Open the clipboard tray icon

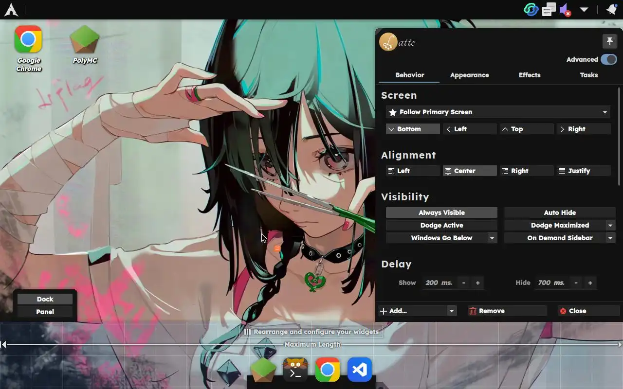point(549,10)
